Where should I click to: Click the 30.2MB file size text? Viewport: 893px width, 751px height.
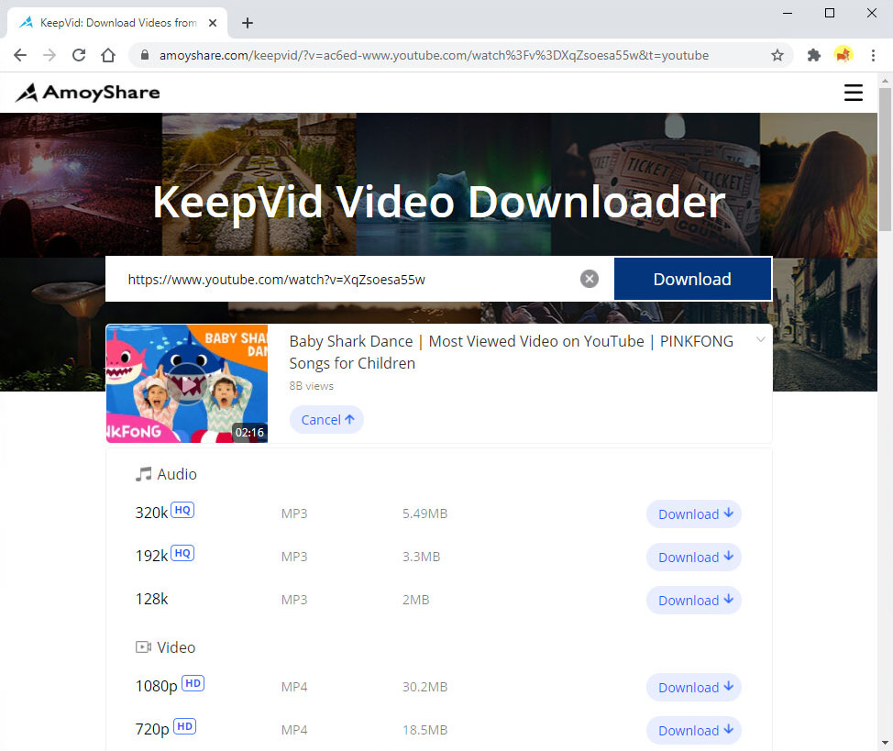(x=424, y=687)
